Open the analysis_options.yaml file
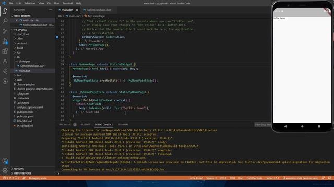Image resolution: width=334 pixels, height=187 pixels. (x=30, y=108)
